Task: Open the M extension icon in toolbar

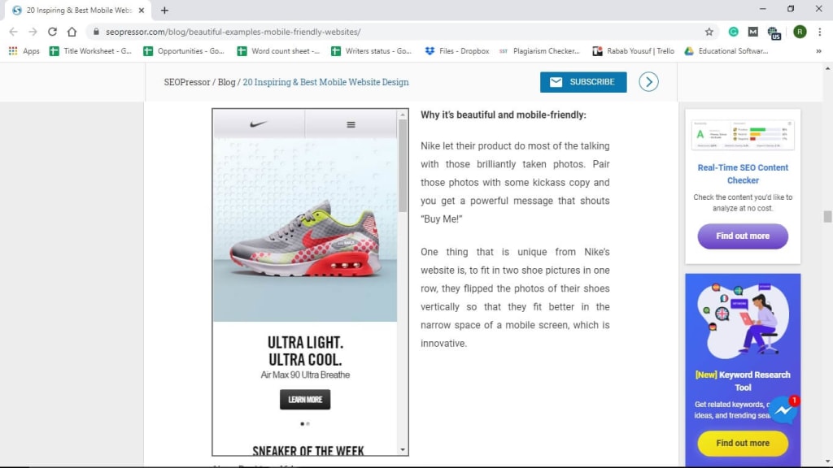Action: [x=752, y=32]
